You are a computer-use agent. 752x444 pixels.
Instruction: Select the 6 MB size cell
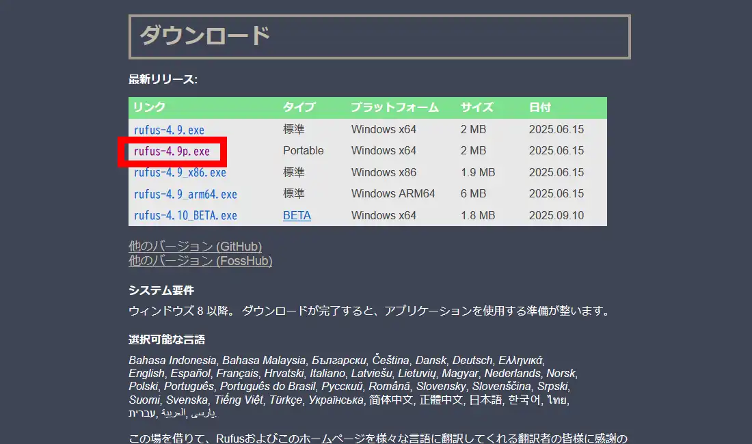(x=473, y=193)
